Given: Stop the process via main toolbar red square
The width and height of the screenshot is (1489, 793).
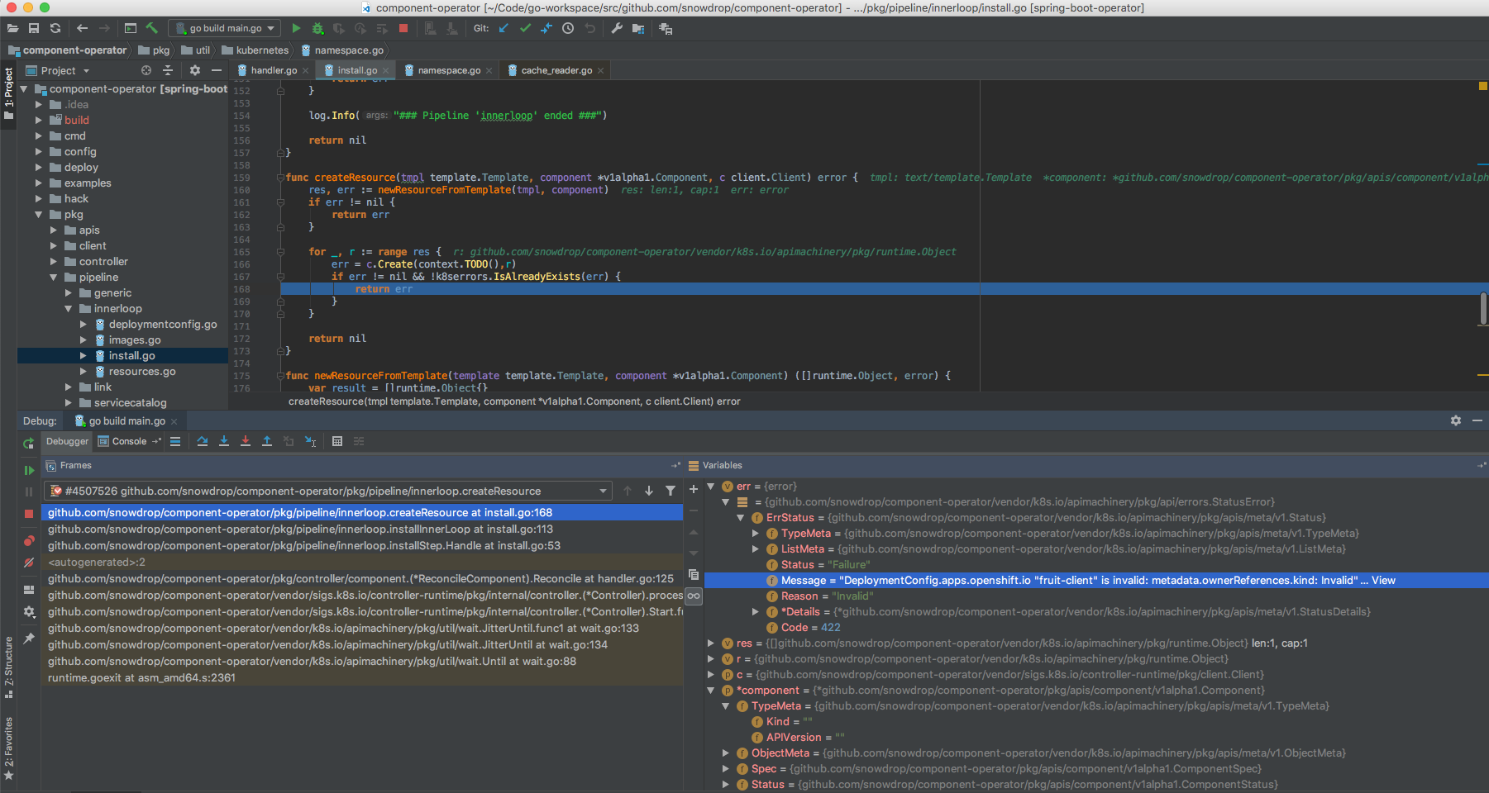Looking at the screenshot, I should click(x=403, y=28).
